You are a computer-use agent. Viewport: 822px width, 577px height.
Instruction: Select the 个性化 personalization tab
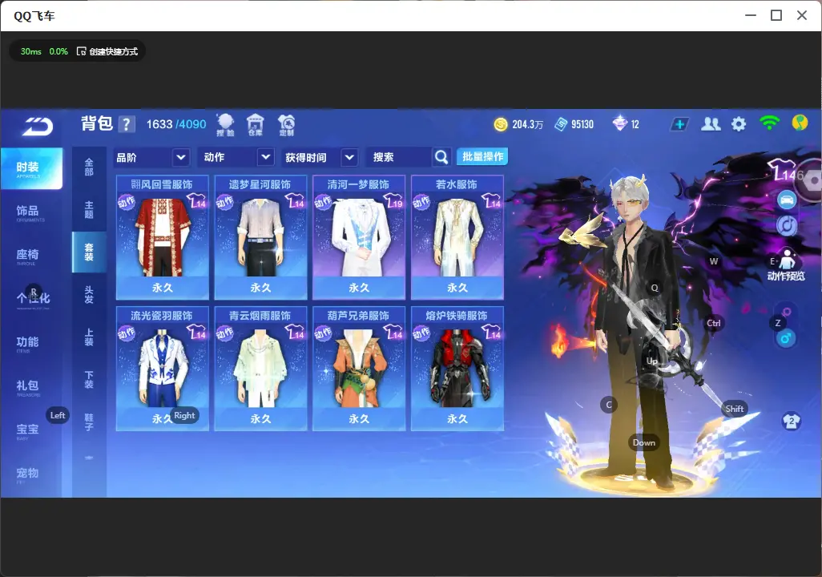click(x=33, y=300)
